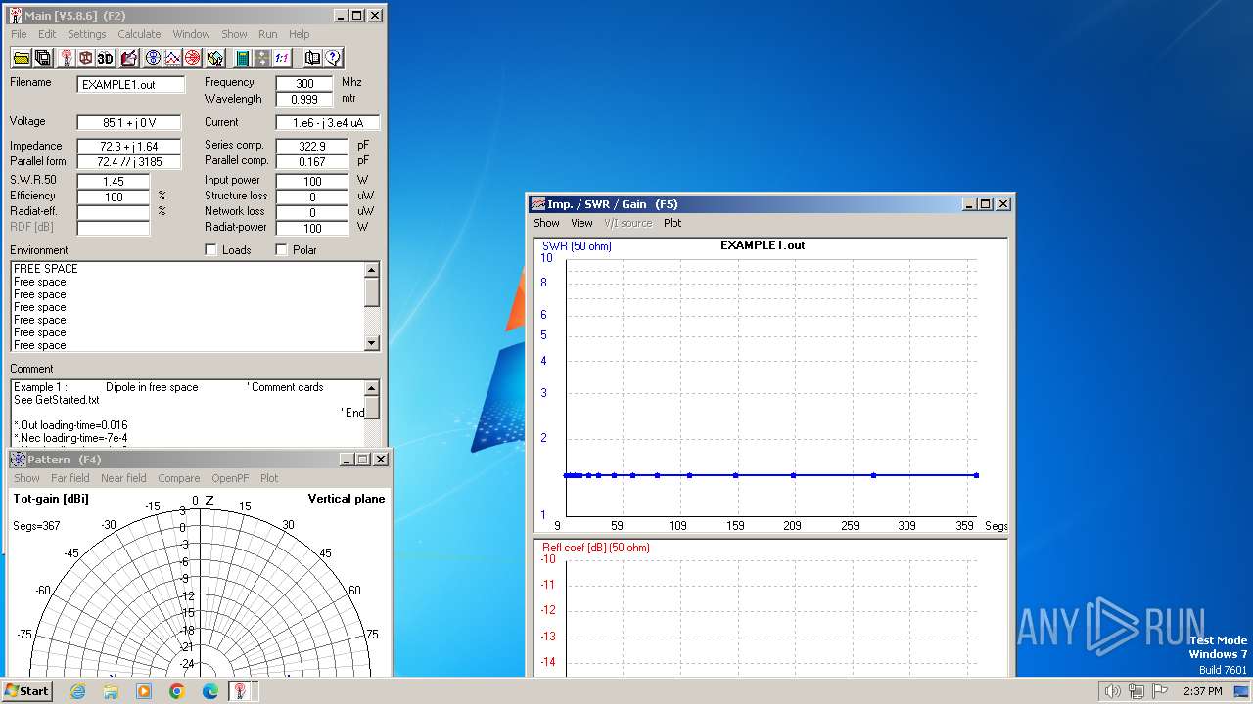Viewport: 1253px width, 704px height.
Task: Click the question mark help icon
Action: pyautogui.click(x=333, y=59)
